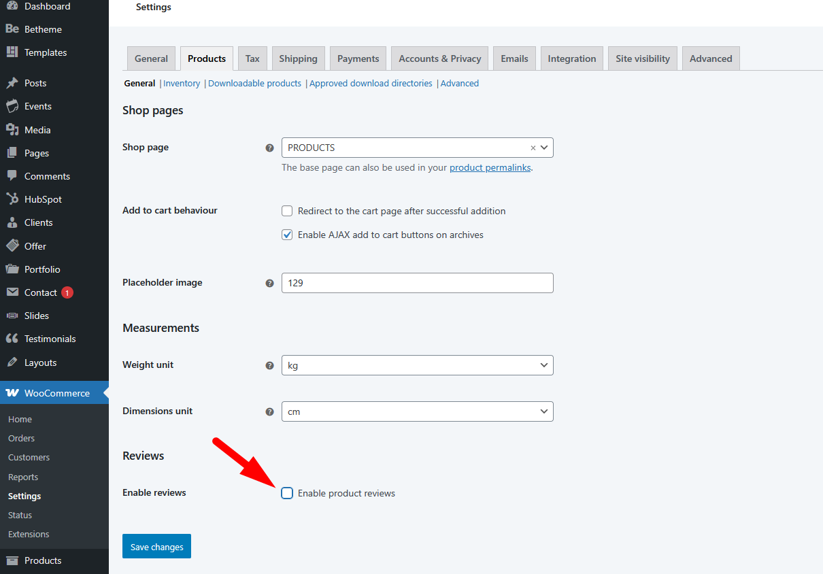Open the Dimensions unit dropdown

point(417,411)
